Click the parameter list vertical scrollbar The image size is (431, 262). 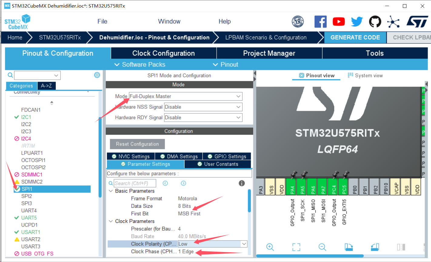pyautogui.click(x=249, y=201)
